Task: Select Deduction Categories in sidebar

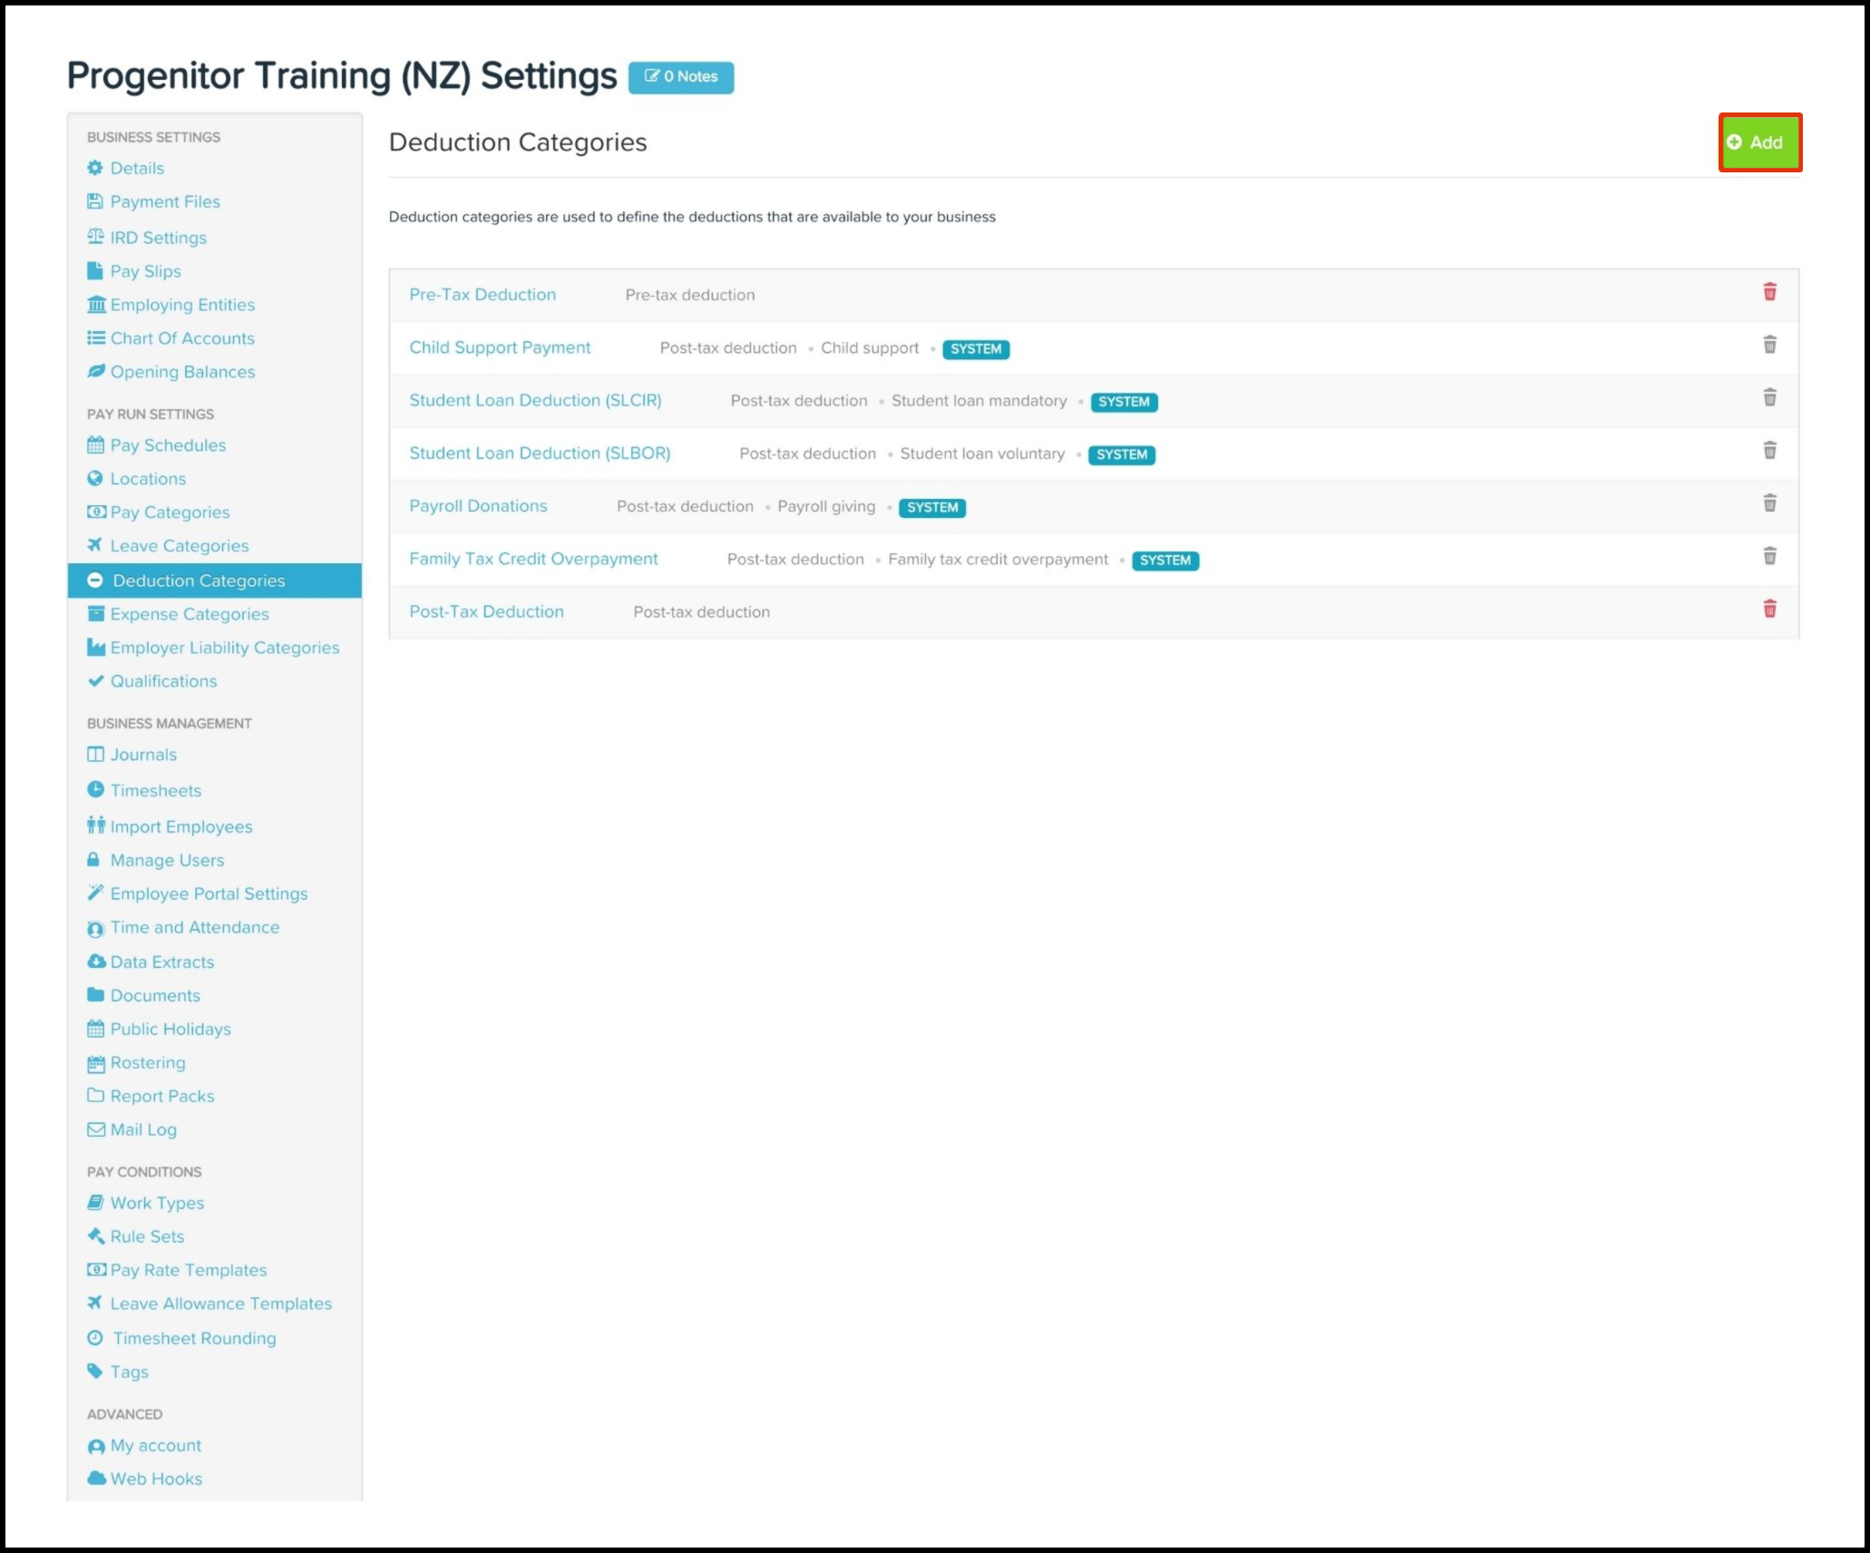Action: (x=199, y=581)
